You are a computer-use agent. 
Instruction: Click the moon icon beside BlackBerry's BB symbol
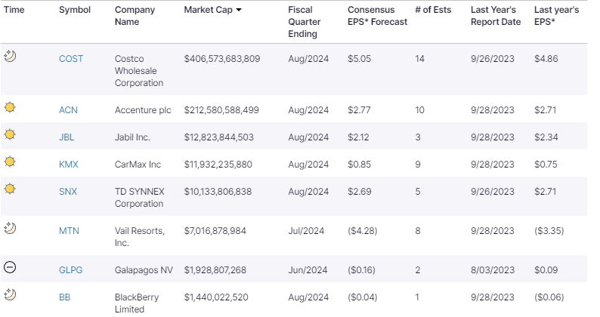click(x=10, y=294)
